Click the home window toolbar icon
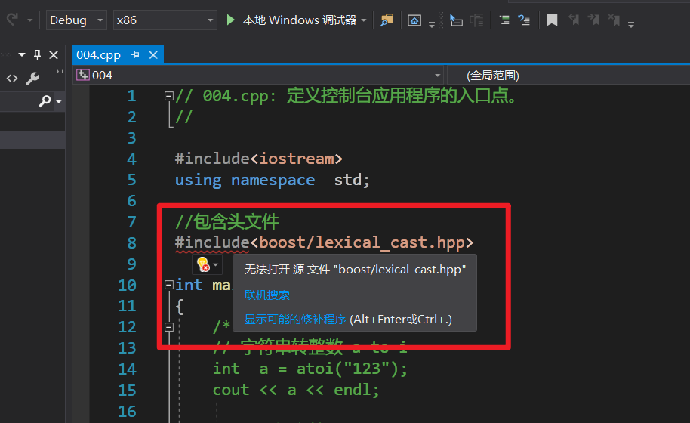 click(x=414, y=20)
